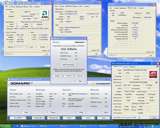This screenshot has height=128, width=160.
Task: Click Submit Your Results in the Score dialog
Action: tap(69, 65)
